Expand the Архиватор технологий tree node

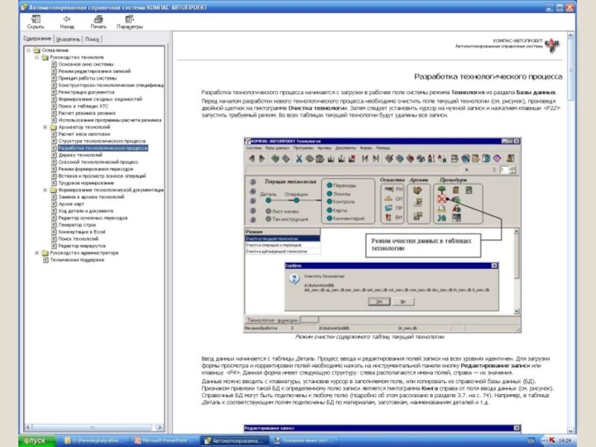tap(45, 127)
